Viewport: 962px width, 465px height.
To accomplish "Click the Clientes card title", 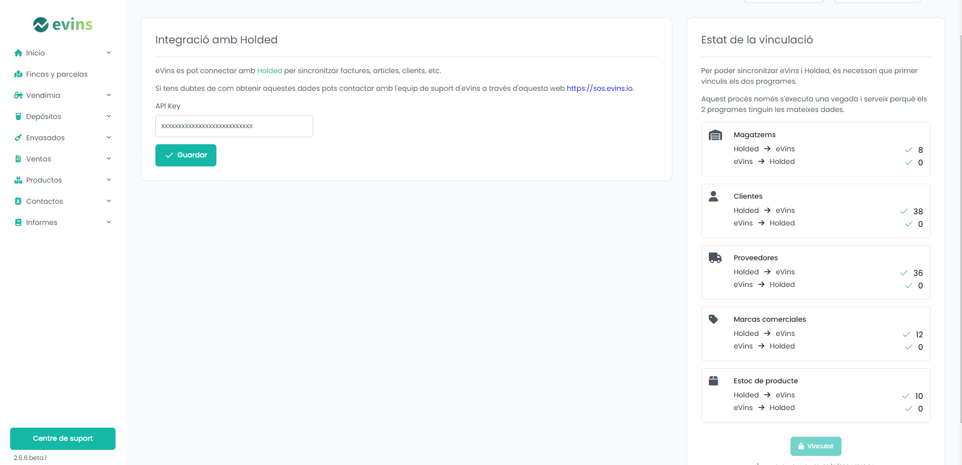I will tap(748, 196).
